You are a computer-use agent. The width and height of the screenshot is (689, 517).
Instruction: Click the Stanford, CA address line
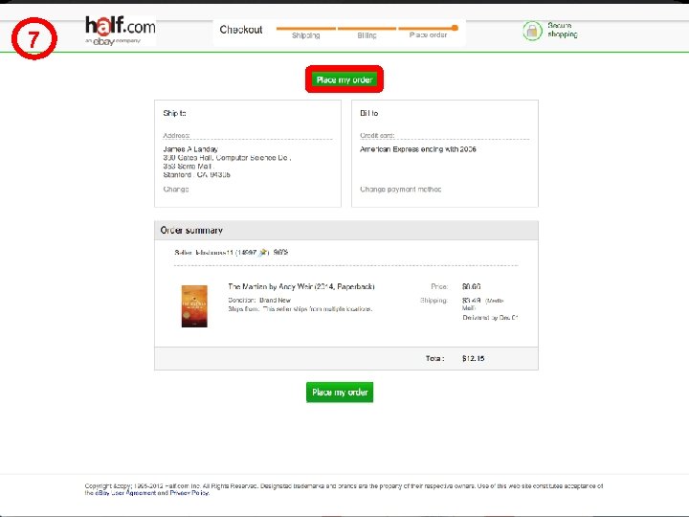[196, 175]
